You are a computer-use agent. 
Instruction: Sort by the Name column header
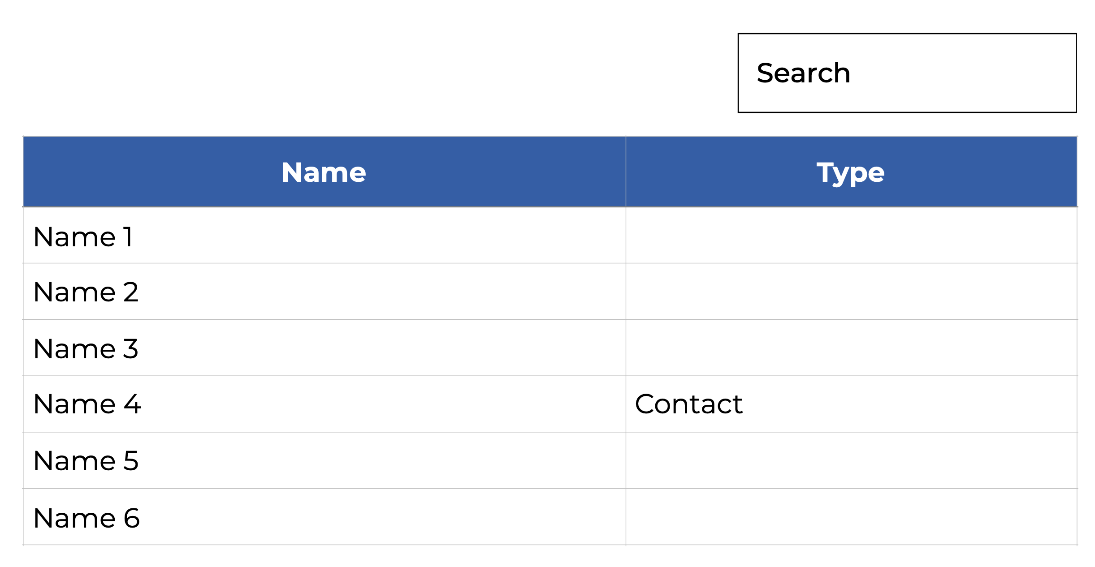[324, 172]
